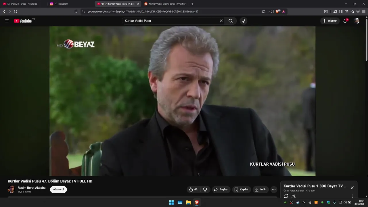Close the Kurtlar Vadisi Pusu 47 tab
Screen dimensions: 368x207
138,4
